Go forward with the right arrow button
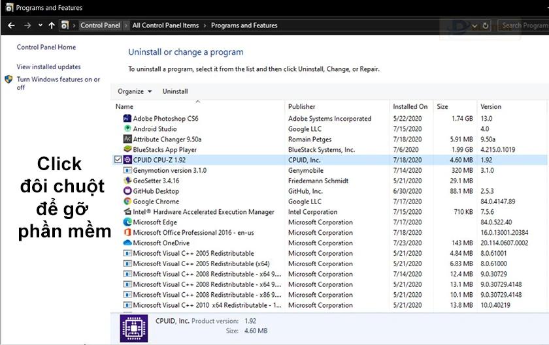Screen dimensions: 549x345 tap(27, 25)
